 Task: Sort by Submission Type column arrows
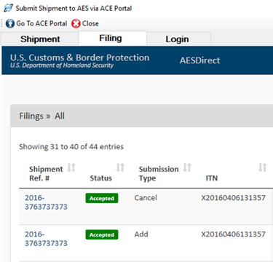(x=187, y=167)
